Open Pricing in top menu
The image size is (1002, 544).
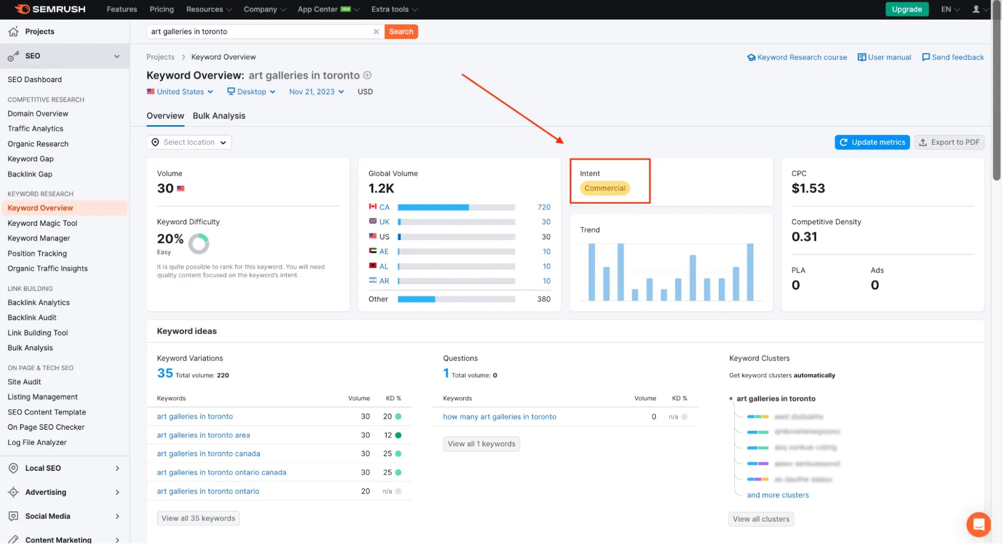tap(161, 9)
